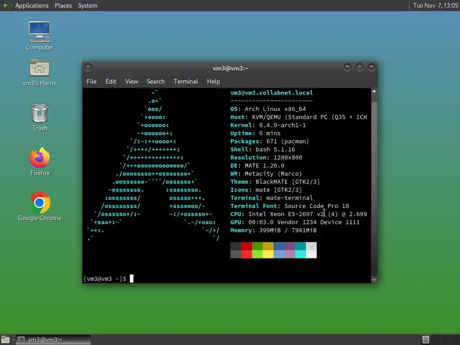Open the Terminal menu
The width and height of the screenshot is (460, 345).
[186, 81]
